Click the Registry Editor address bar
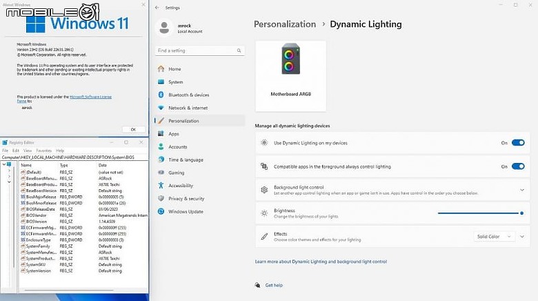 [x=74, y=157]
